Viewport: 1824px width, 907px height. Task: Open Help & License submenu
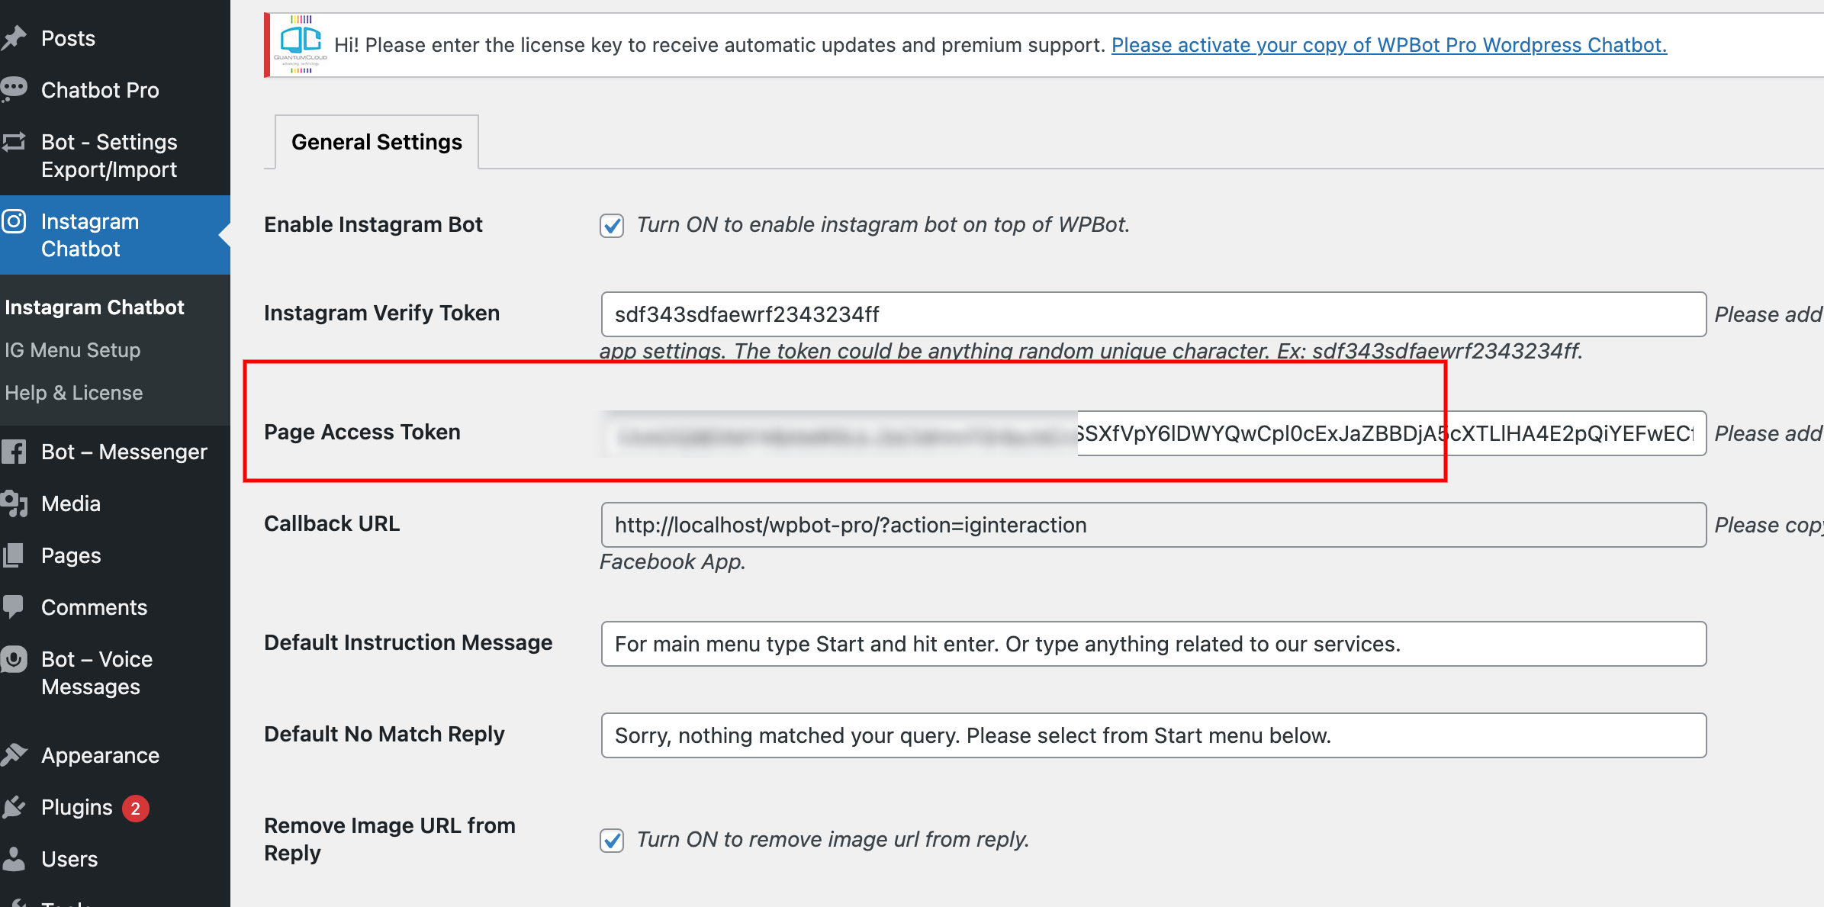point(74,393)
